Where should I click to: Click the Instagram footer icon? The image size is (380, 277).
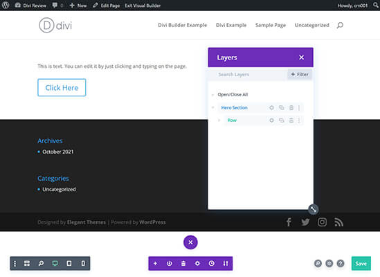(322, 222)
